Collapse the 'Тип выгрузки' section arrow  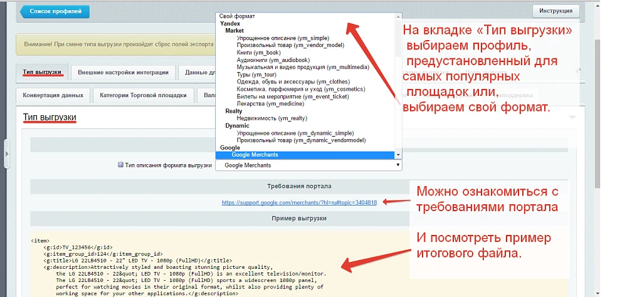coord(572,118)
